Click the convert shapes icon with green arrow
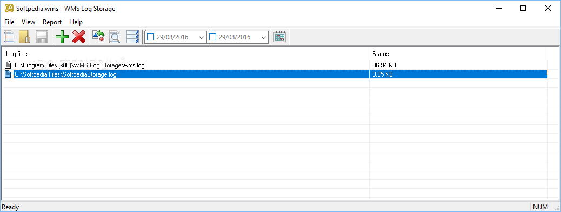This screenshot has width=561, height=212. [99, 37]
